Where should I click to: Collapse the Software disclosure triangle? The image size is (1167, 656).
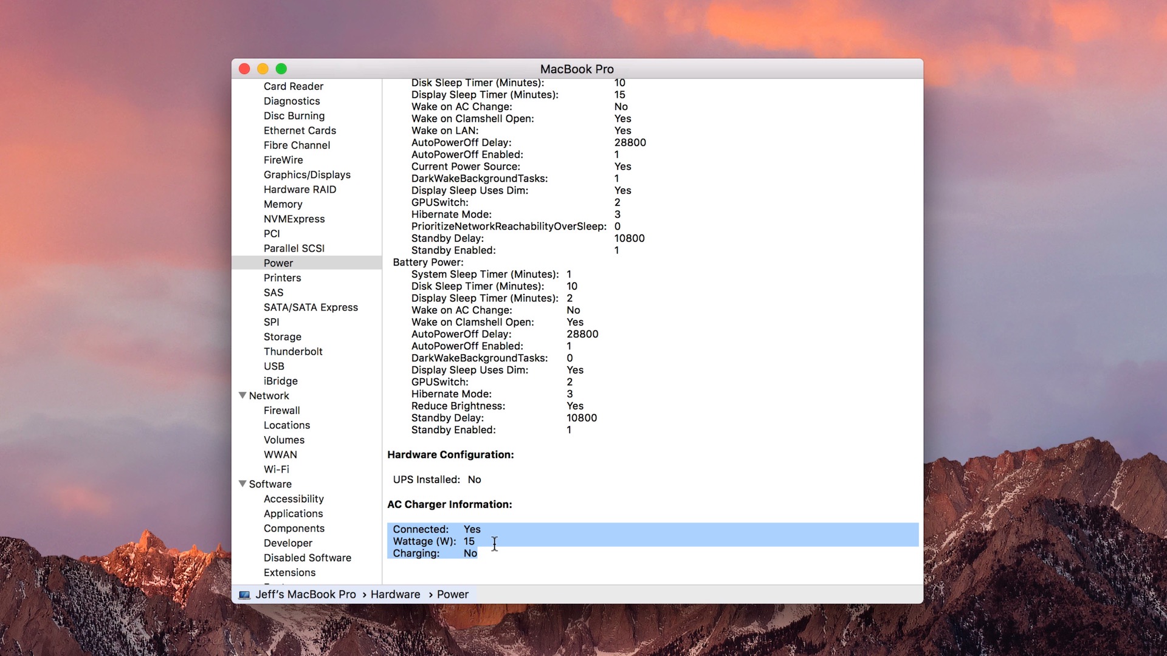tap(243, 484)
